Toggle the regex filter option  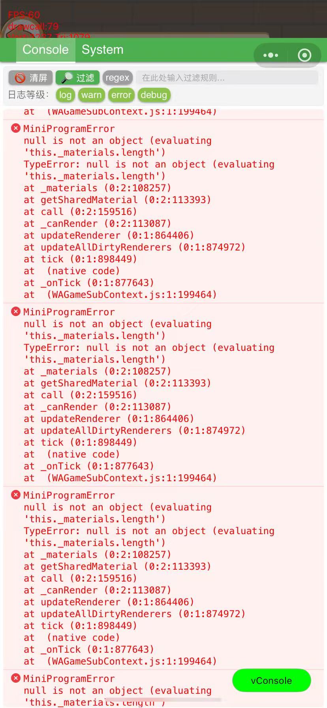pyautogui.click(x=117, y=78)
